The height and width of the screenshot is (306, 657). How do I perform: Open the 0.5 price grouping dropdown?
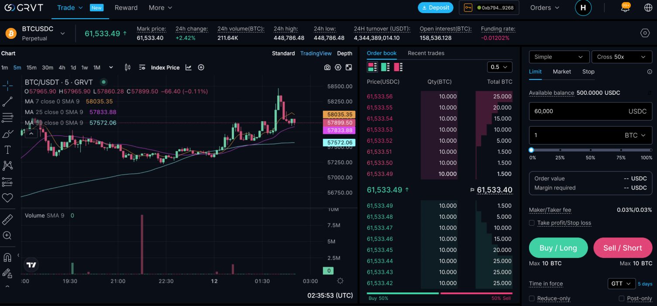click(x=500, y=67)
